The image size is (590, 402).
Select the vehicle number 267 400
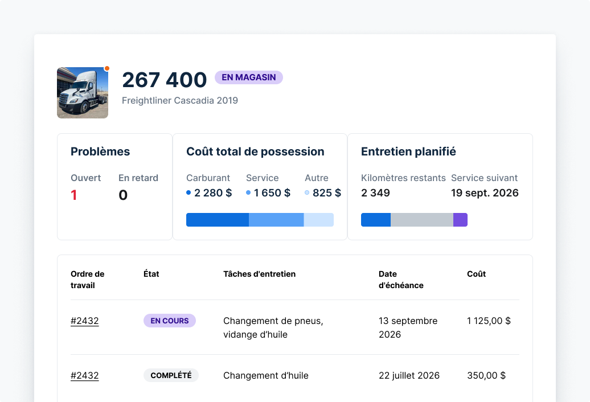tap(165, 80)
